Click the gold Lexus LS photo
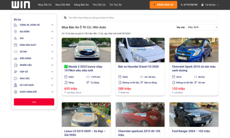The height and width of the screenshot is (138, 230). (x=86, y=115)
